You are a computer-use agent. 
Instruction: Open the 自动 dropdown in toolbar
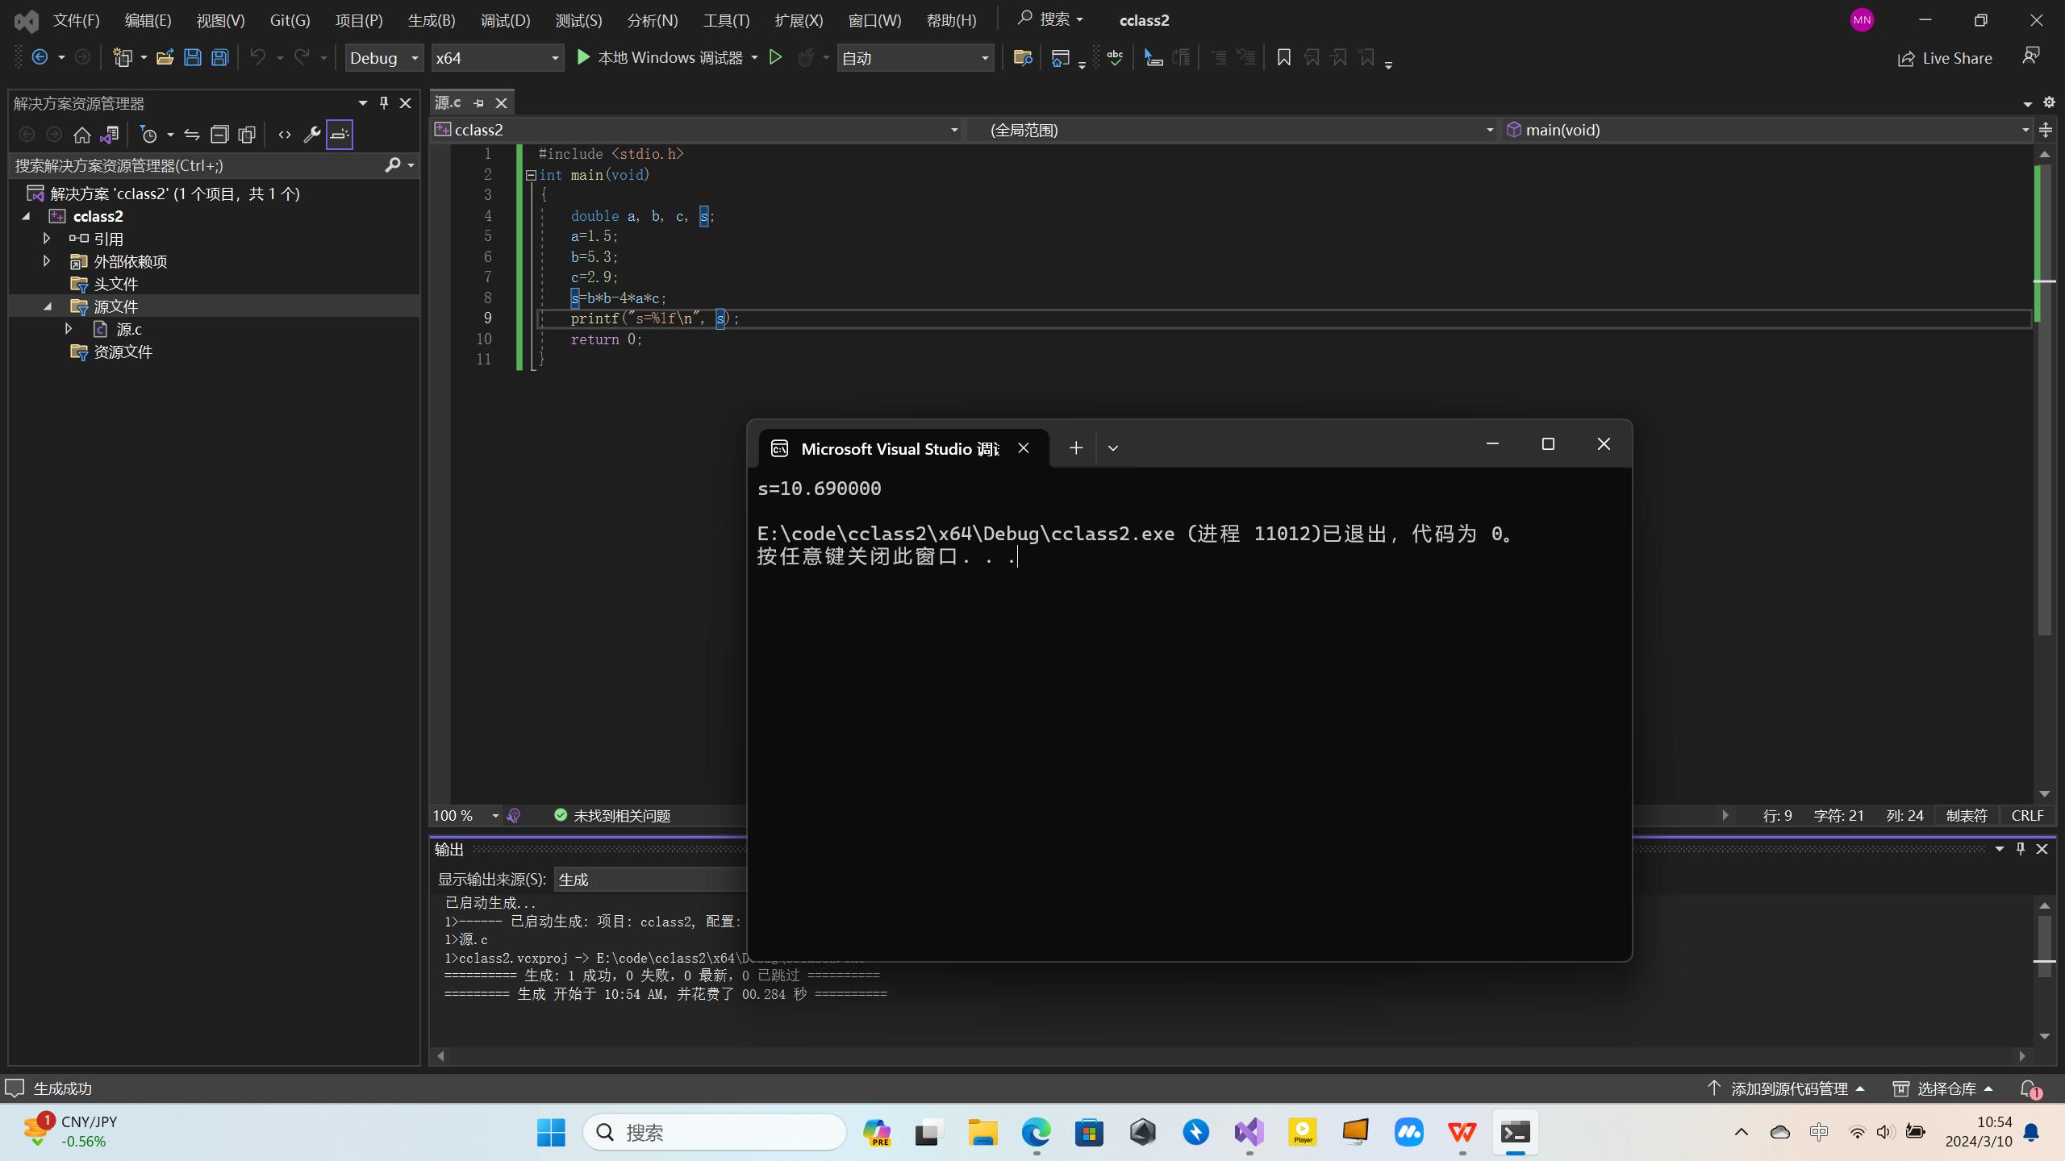pyautogui.click(x=915, y=57)
